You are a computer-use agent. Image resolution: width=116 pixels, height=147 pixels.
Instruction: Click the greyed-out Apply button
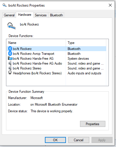[102, 140]
